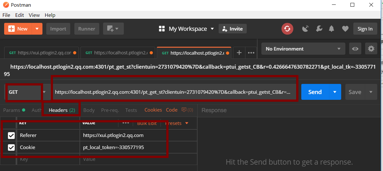Open the Edit menu

coord(19,15)
